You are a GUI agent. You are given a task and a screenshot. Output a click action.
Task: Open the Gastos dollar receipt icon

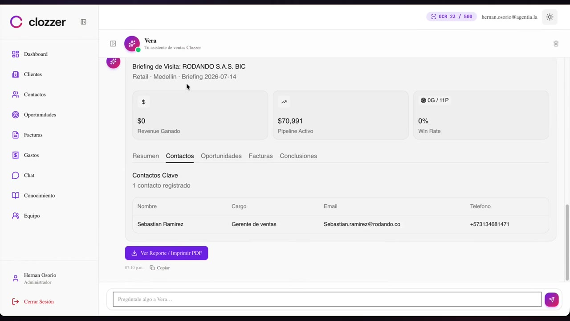tap(16, 155)
